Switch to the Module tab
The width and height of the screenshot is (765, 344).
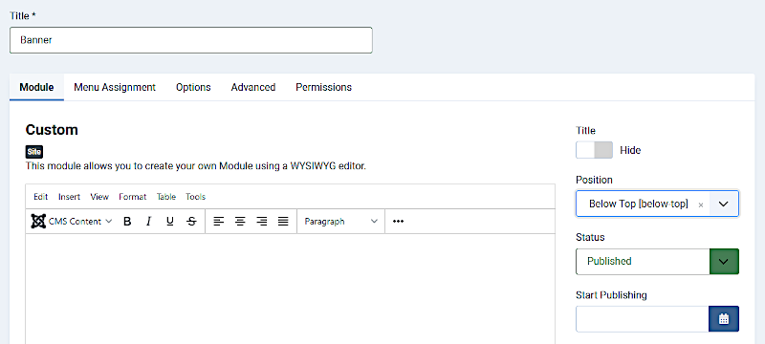point(36,87)
